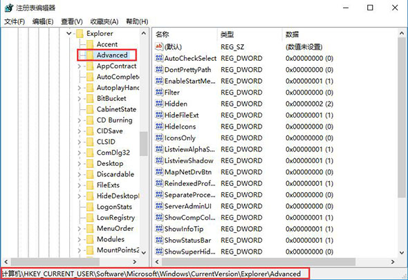408x280 pixels.
Task: Open the 文件(F) menu
Action: (15, 21)
